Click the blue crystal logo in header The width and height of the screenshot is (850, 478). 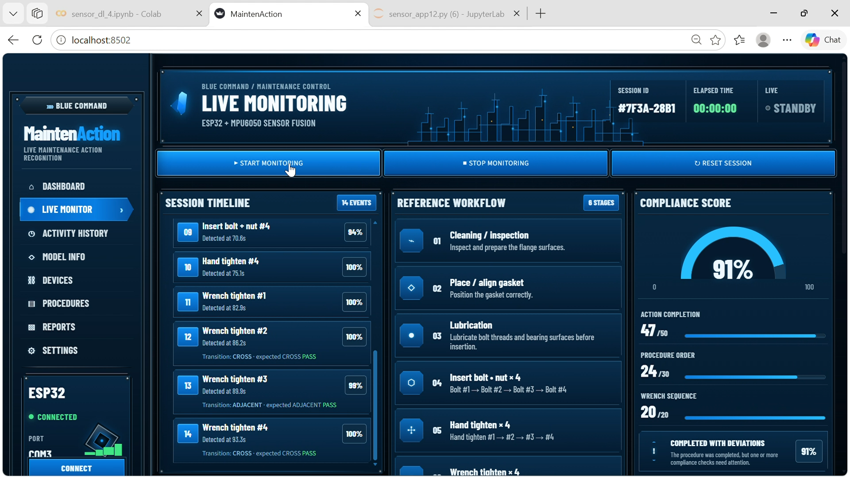point(180,104)
